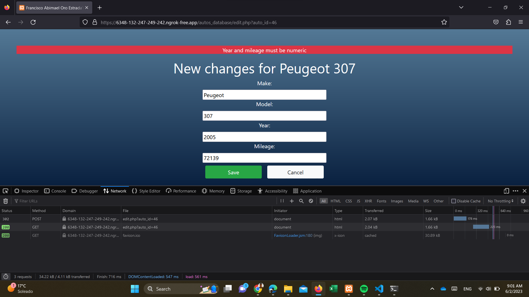Select the Network tab
Screen dimensions: 529x297
pos(115,191)
